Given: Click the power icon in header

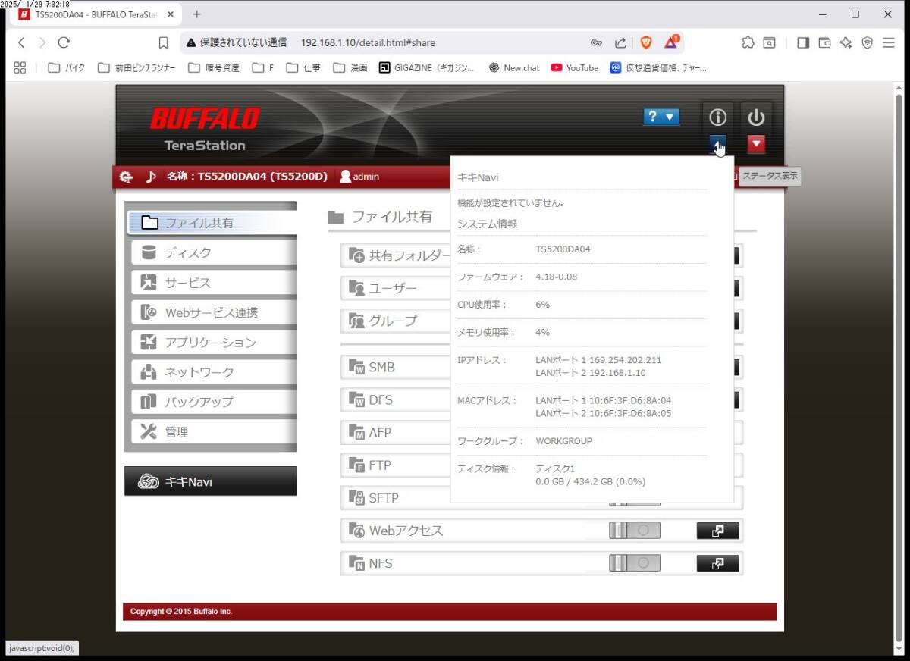Looking at the screenshot, I should click(x=756, y=117).
